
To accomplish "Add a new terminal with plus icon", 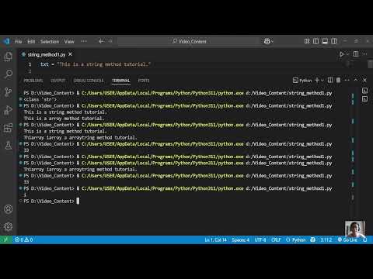I will coord(317,81).
